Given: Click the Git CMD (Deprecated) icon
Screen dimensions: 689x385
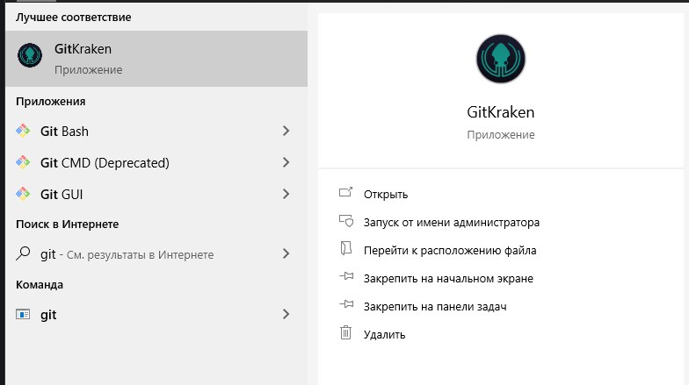Looking at the screenshot, I should click(x=23, y=163).
